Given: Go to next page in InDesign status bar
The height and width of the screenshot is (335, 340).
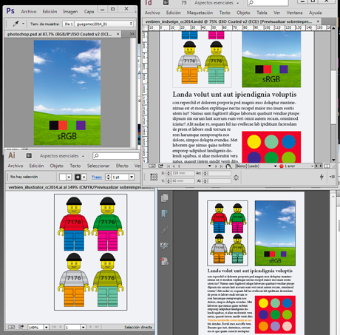Looking at the screenshot, I should [x=216, y=166].
